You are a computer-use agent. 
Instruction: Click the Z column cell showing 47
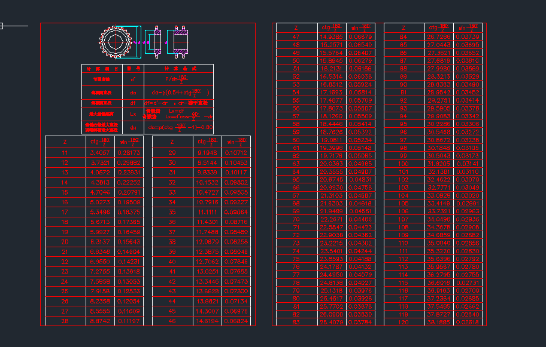[x=296, y=37]
